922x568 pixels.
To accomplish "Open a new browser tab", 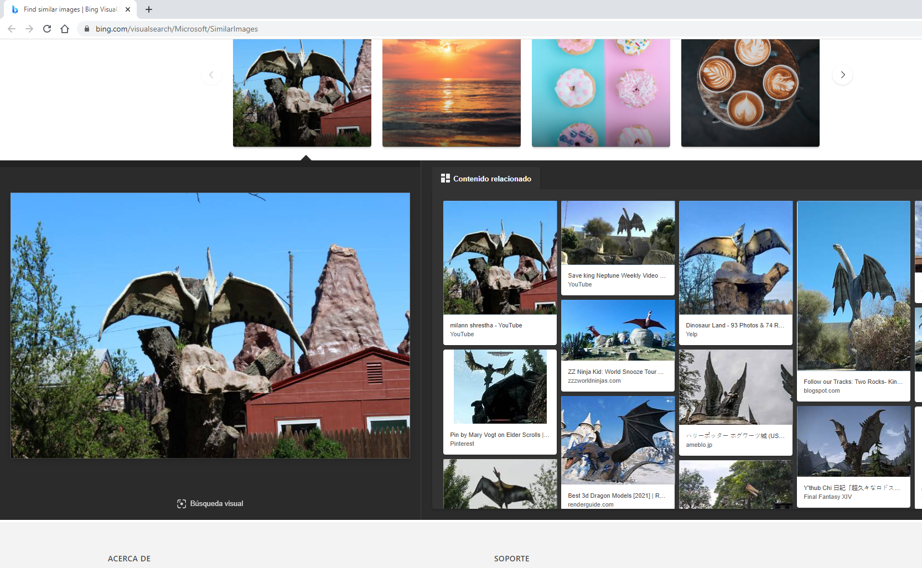I will 149,9.
